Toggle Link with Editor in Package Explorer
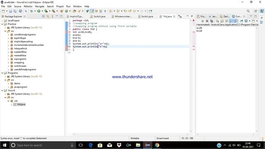Viewport: 265px width, 149px height. tap(48, 17)
